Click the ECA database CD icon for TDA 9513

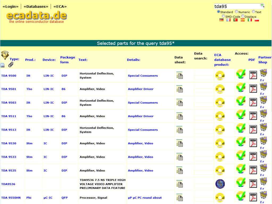click(x=220, y=130)
